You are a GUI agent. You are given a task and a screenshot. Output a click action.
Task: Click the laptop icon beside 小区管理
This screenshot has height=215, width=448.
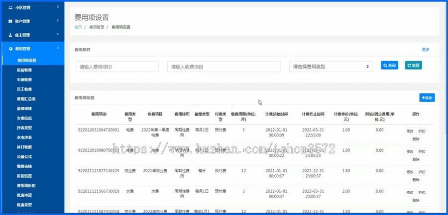coord(10,8)
